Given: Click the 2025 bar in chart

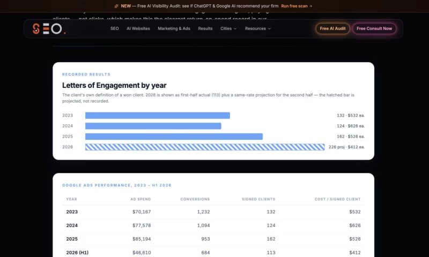Looking at the screenshot, I should [174, 137].
